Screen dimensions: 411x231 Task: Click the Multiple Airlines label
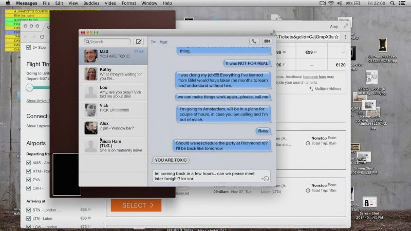point(325,89)
